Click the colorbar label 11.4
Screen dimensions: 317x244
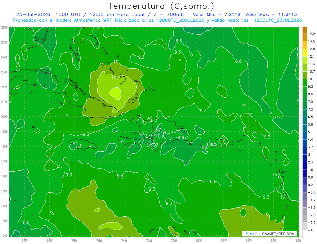(x=311, y=64)
